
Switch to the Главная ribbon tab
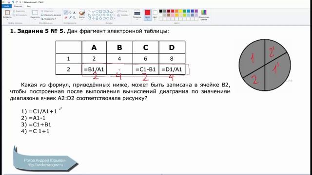coord(18,6)
